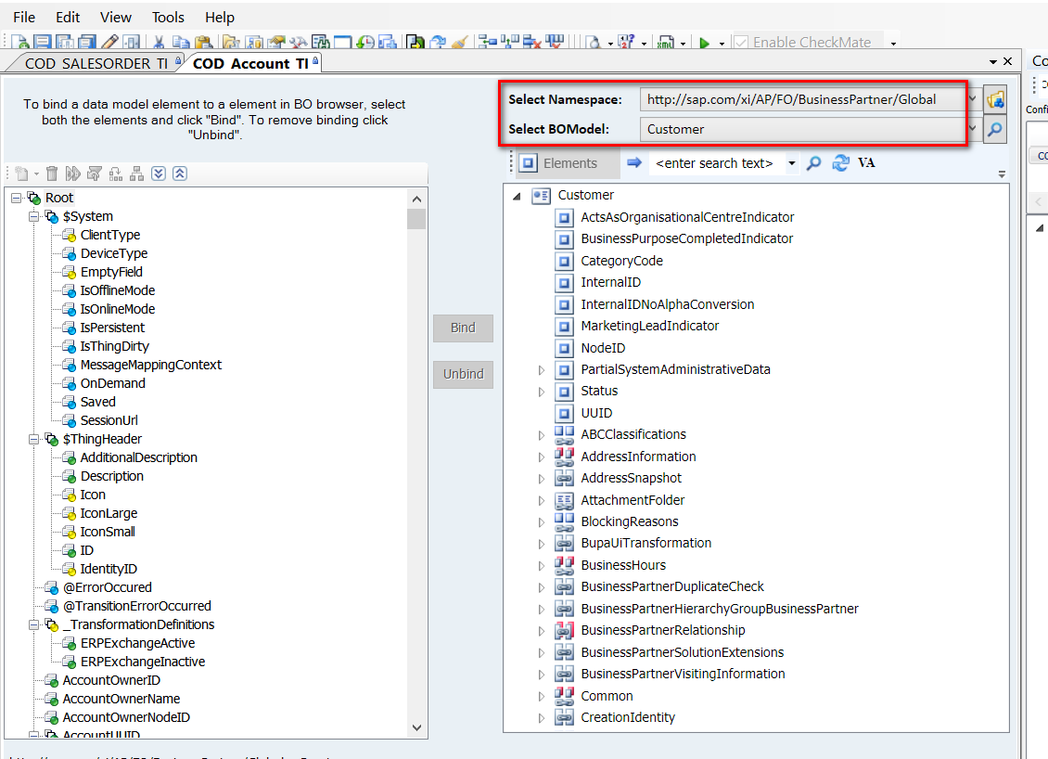Click the blank window toolbar icon
Image resolution: width=1048 pixels, height=759 pixels.
tap(343, 42)
